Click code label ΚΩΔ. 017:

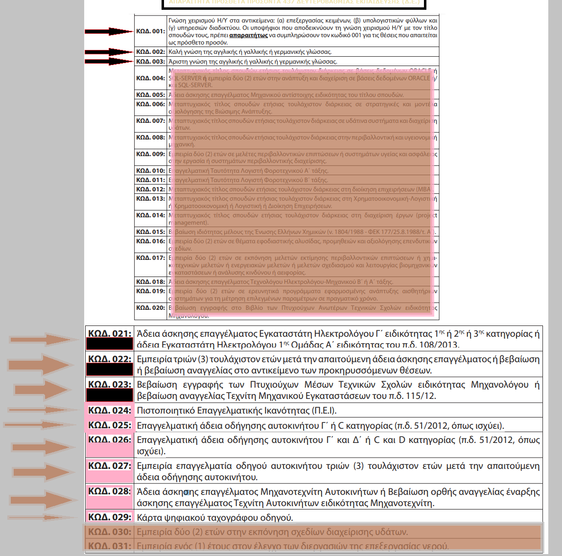point(151,257)
